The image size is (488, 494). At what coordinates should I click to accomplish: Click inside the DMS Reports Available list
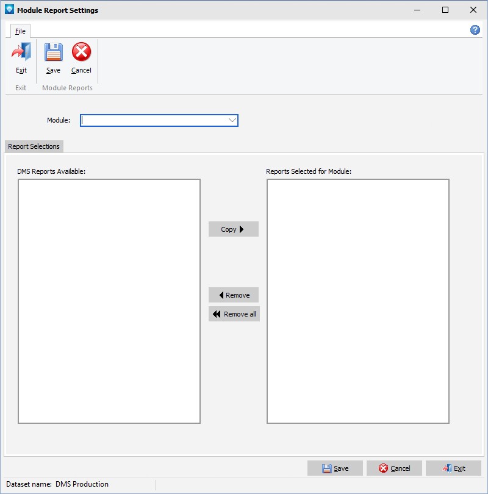(109, 301)
